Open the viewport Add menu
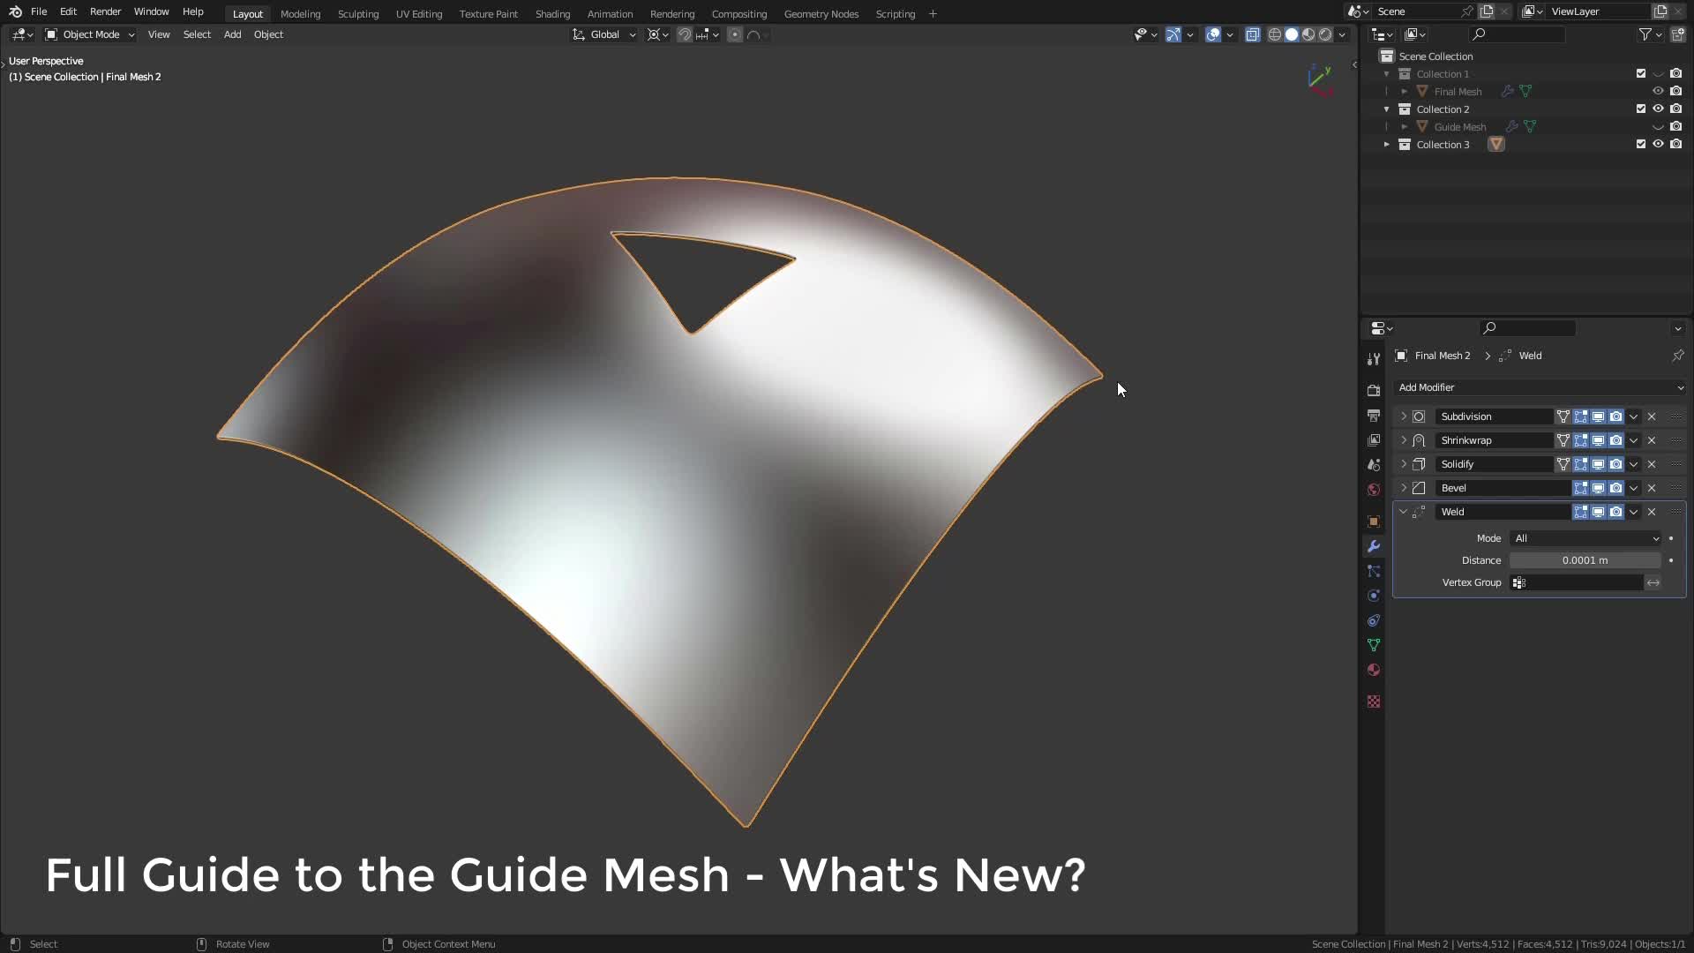This screenshot has height=953, width=1694. click(232, 34)
